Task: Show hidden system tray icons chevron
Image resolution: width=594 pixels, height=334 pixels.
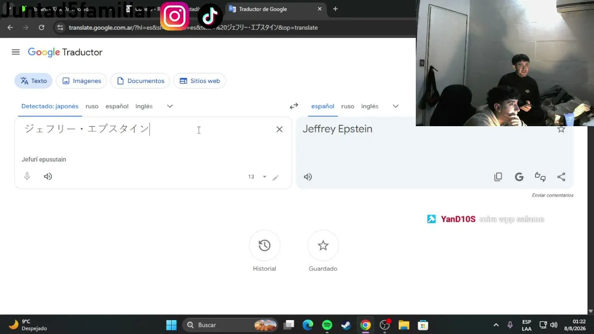Action: tap(496, 325)
